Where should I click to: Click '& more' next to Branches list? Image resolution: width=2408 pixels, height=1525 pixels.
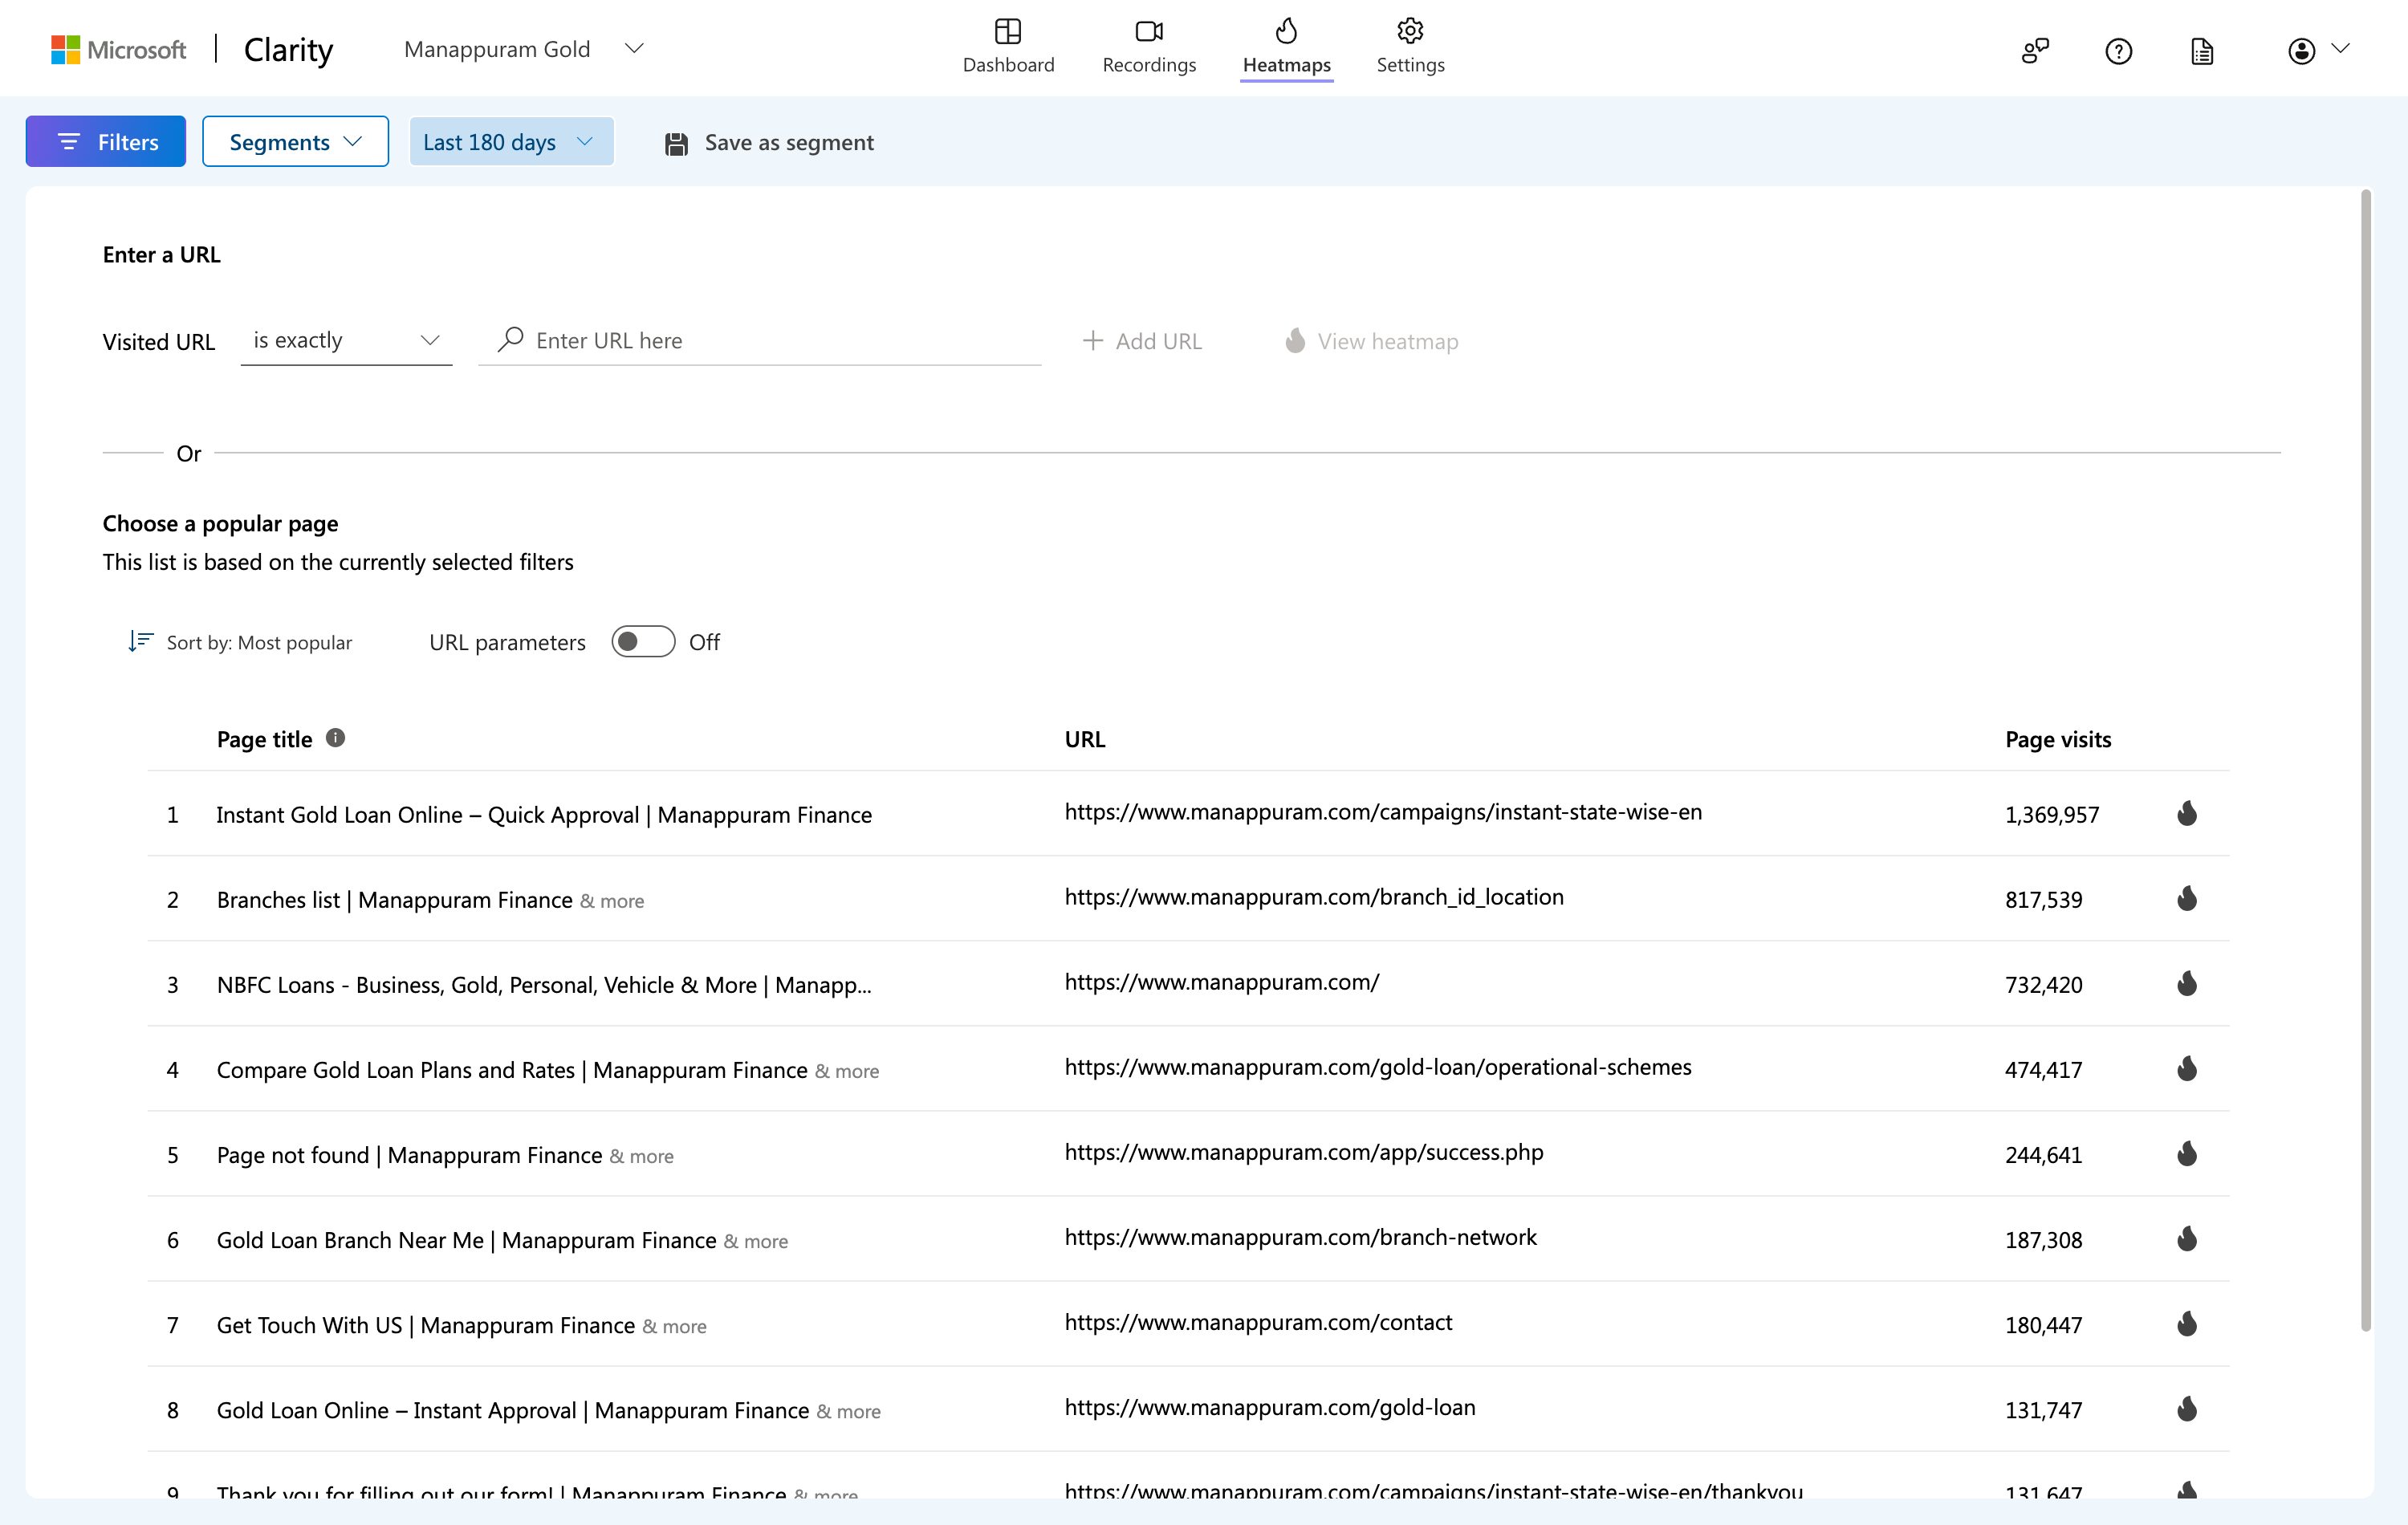[612, 901]
